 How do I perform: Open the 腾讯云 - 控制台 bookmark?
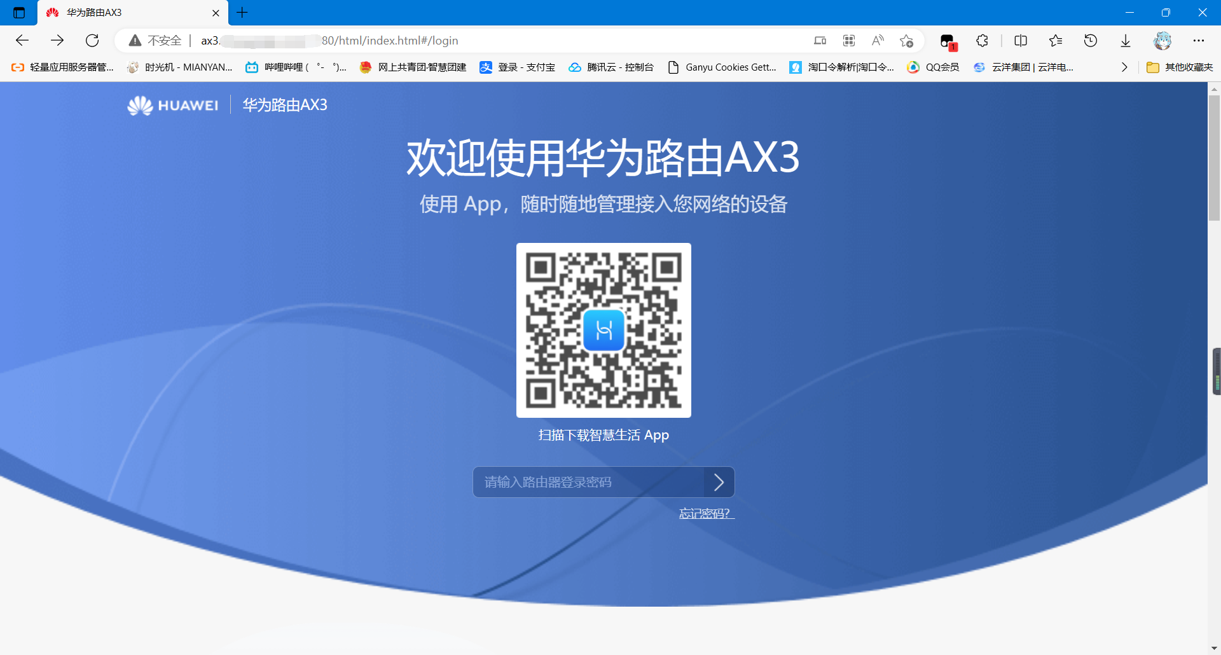click(x=611, y=67)
